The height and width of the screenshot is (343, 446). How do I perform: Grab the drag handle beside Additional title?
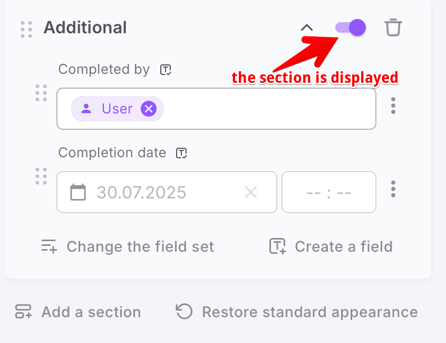coord(26,29)
